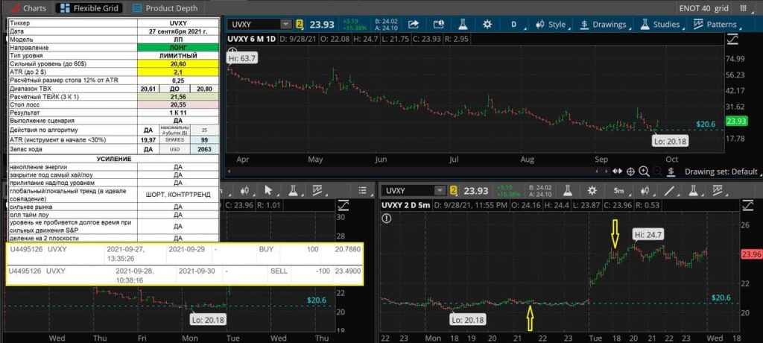763x343 pixels.
Task: Expand the 5m chart symbol dropdown arrow
Action: pyautogui.click(x=440, y=190)
